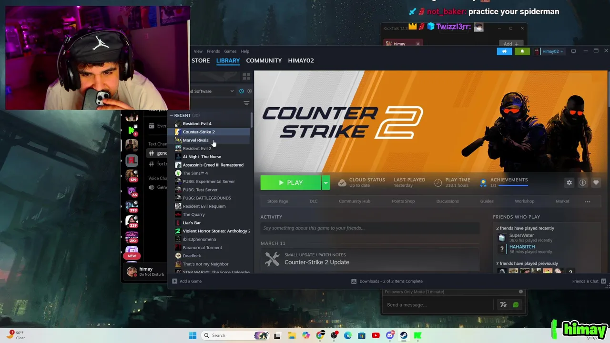
Task: Click the library game list scrollbar
Action: [251, 121]
